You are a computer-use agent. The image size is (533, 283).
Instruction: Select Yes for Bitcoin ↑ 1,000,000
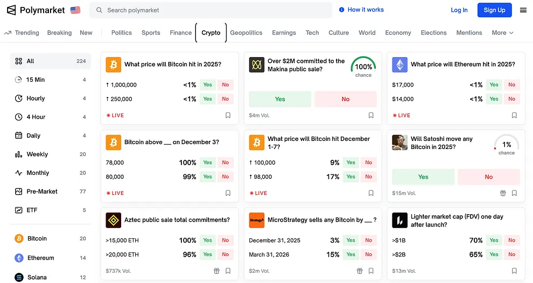point(207,84)
